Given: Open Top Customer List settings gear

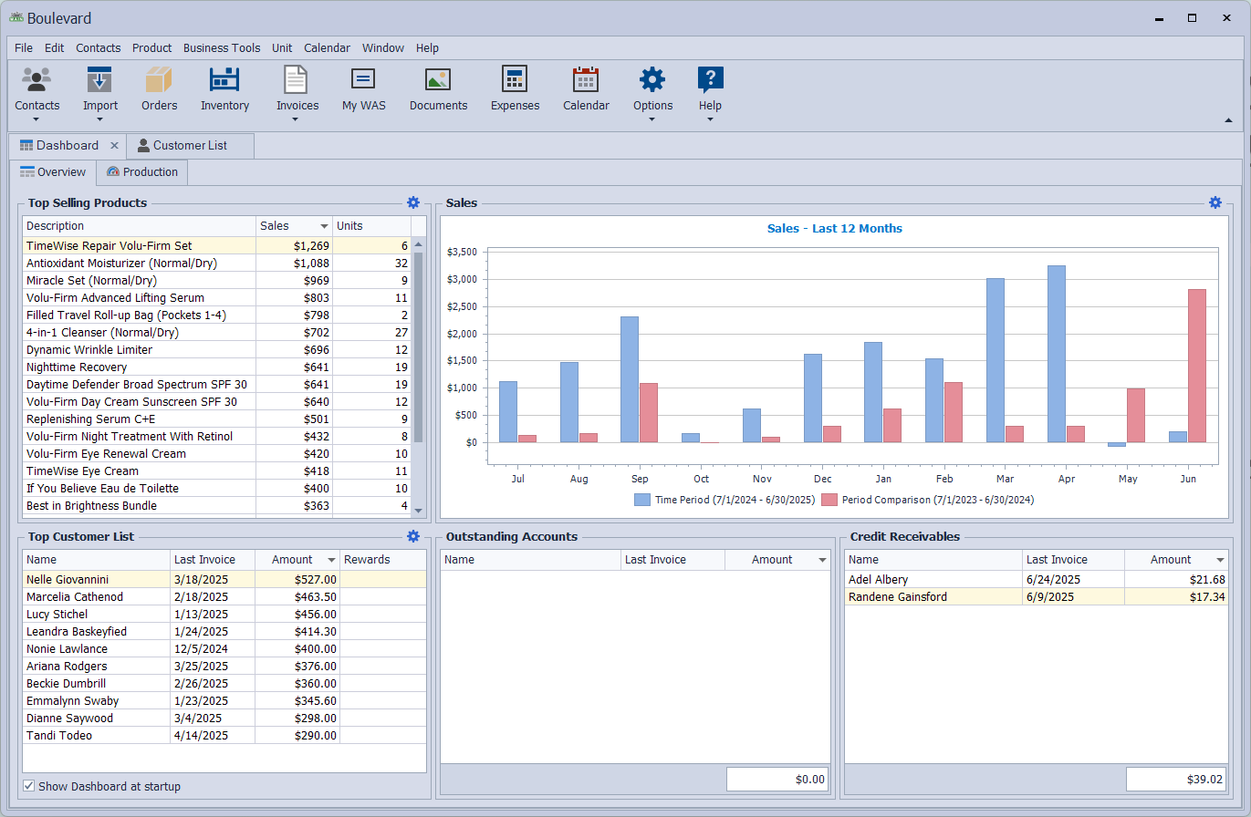Looking at the screenshot, I should point(413,536).
